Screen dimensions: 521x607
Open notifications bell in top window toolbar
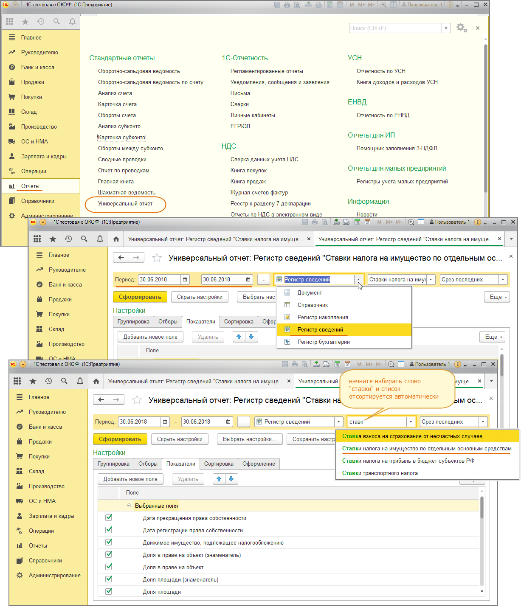point(72,21)
